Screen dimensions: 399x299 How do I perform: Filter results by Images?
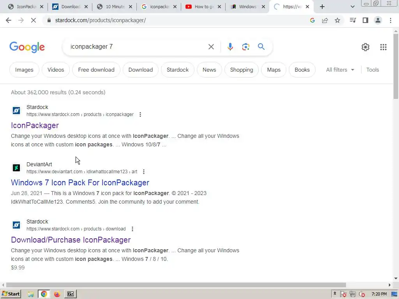pos(24,70)
